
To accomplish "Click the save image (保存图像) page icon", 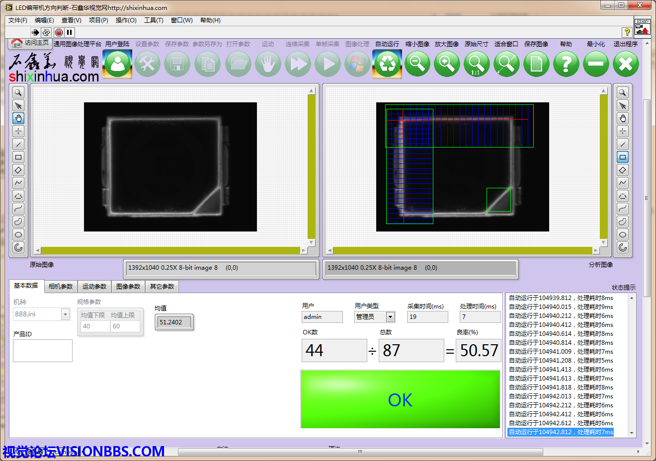I will pos(536,64).
